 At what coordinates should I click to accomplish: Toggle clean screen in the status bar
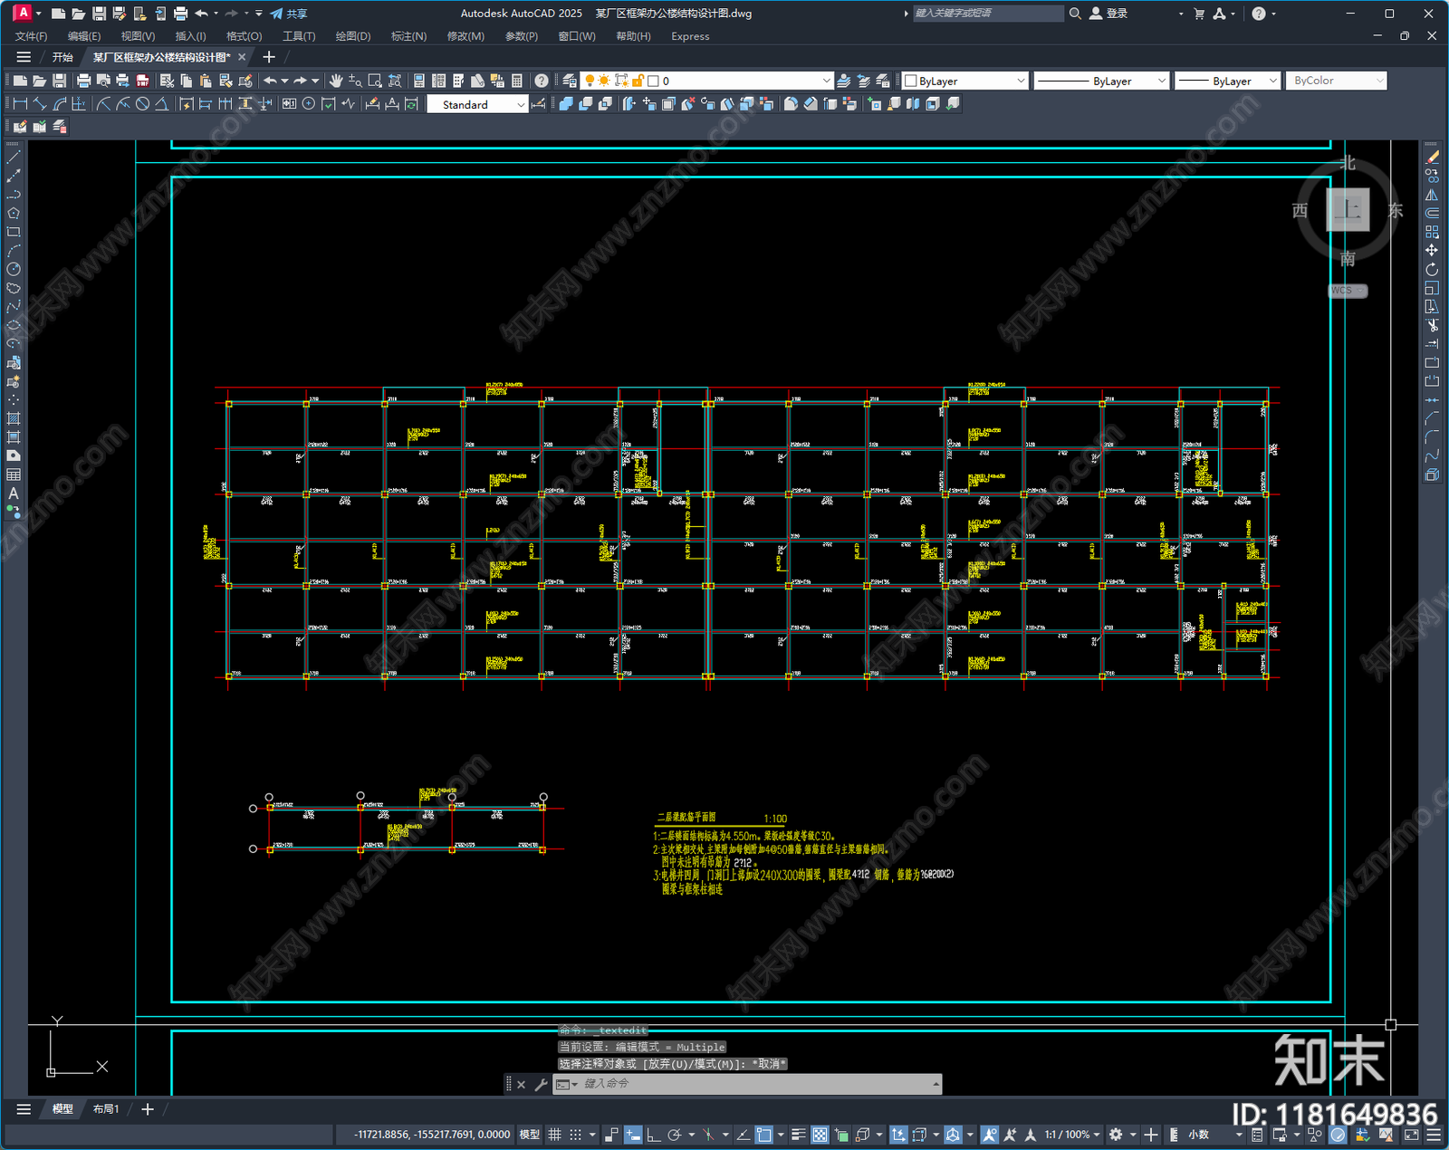[1412, 1135]
